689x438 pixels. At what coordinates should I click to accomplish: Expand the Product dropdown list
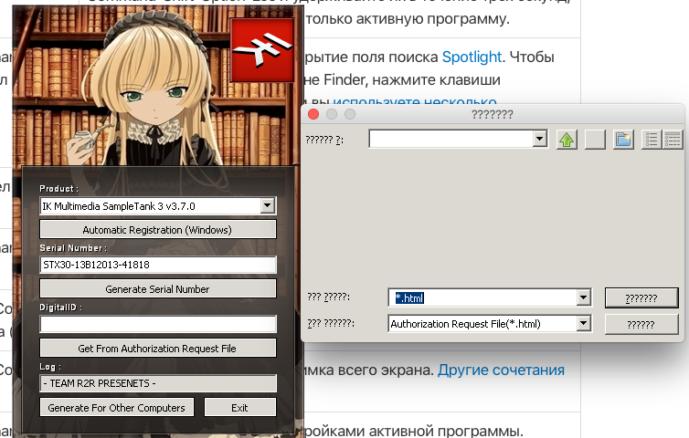268,206
